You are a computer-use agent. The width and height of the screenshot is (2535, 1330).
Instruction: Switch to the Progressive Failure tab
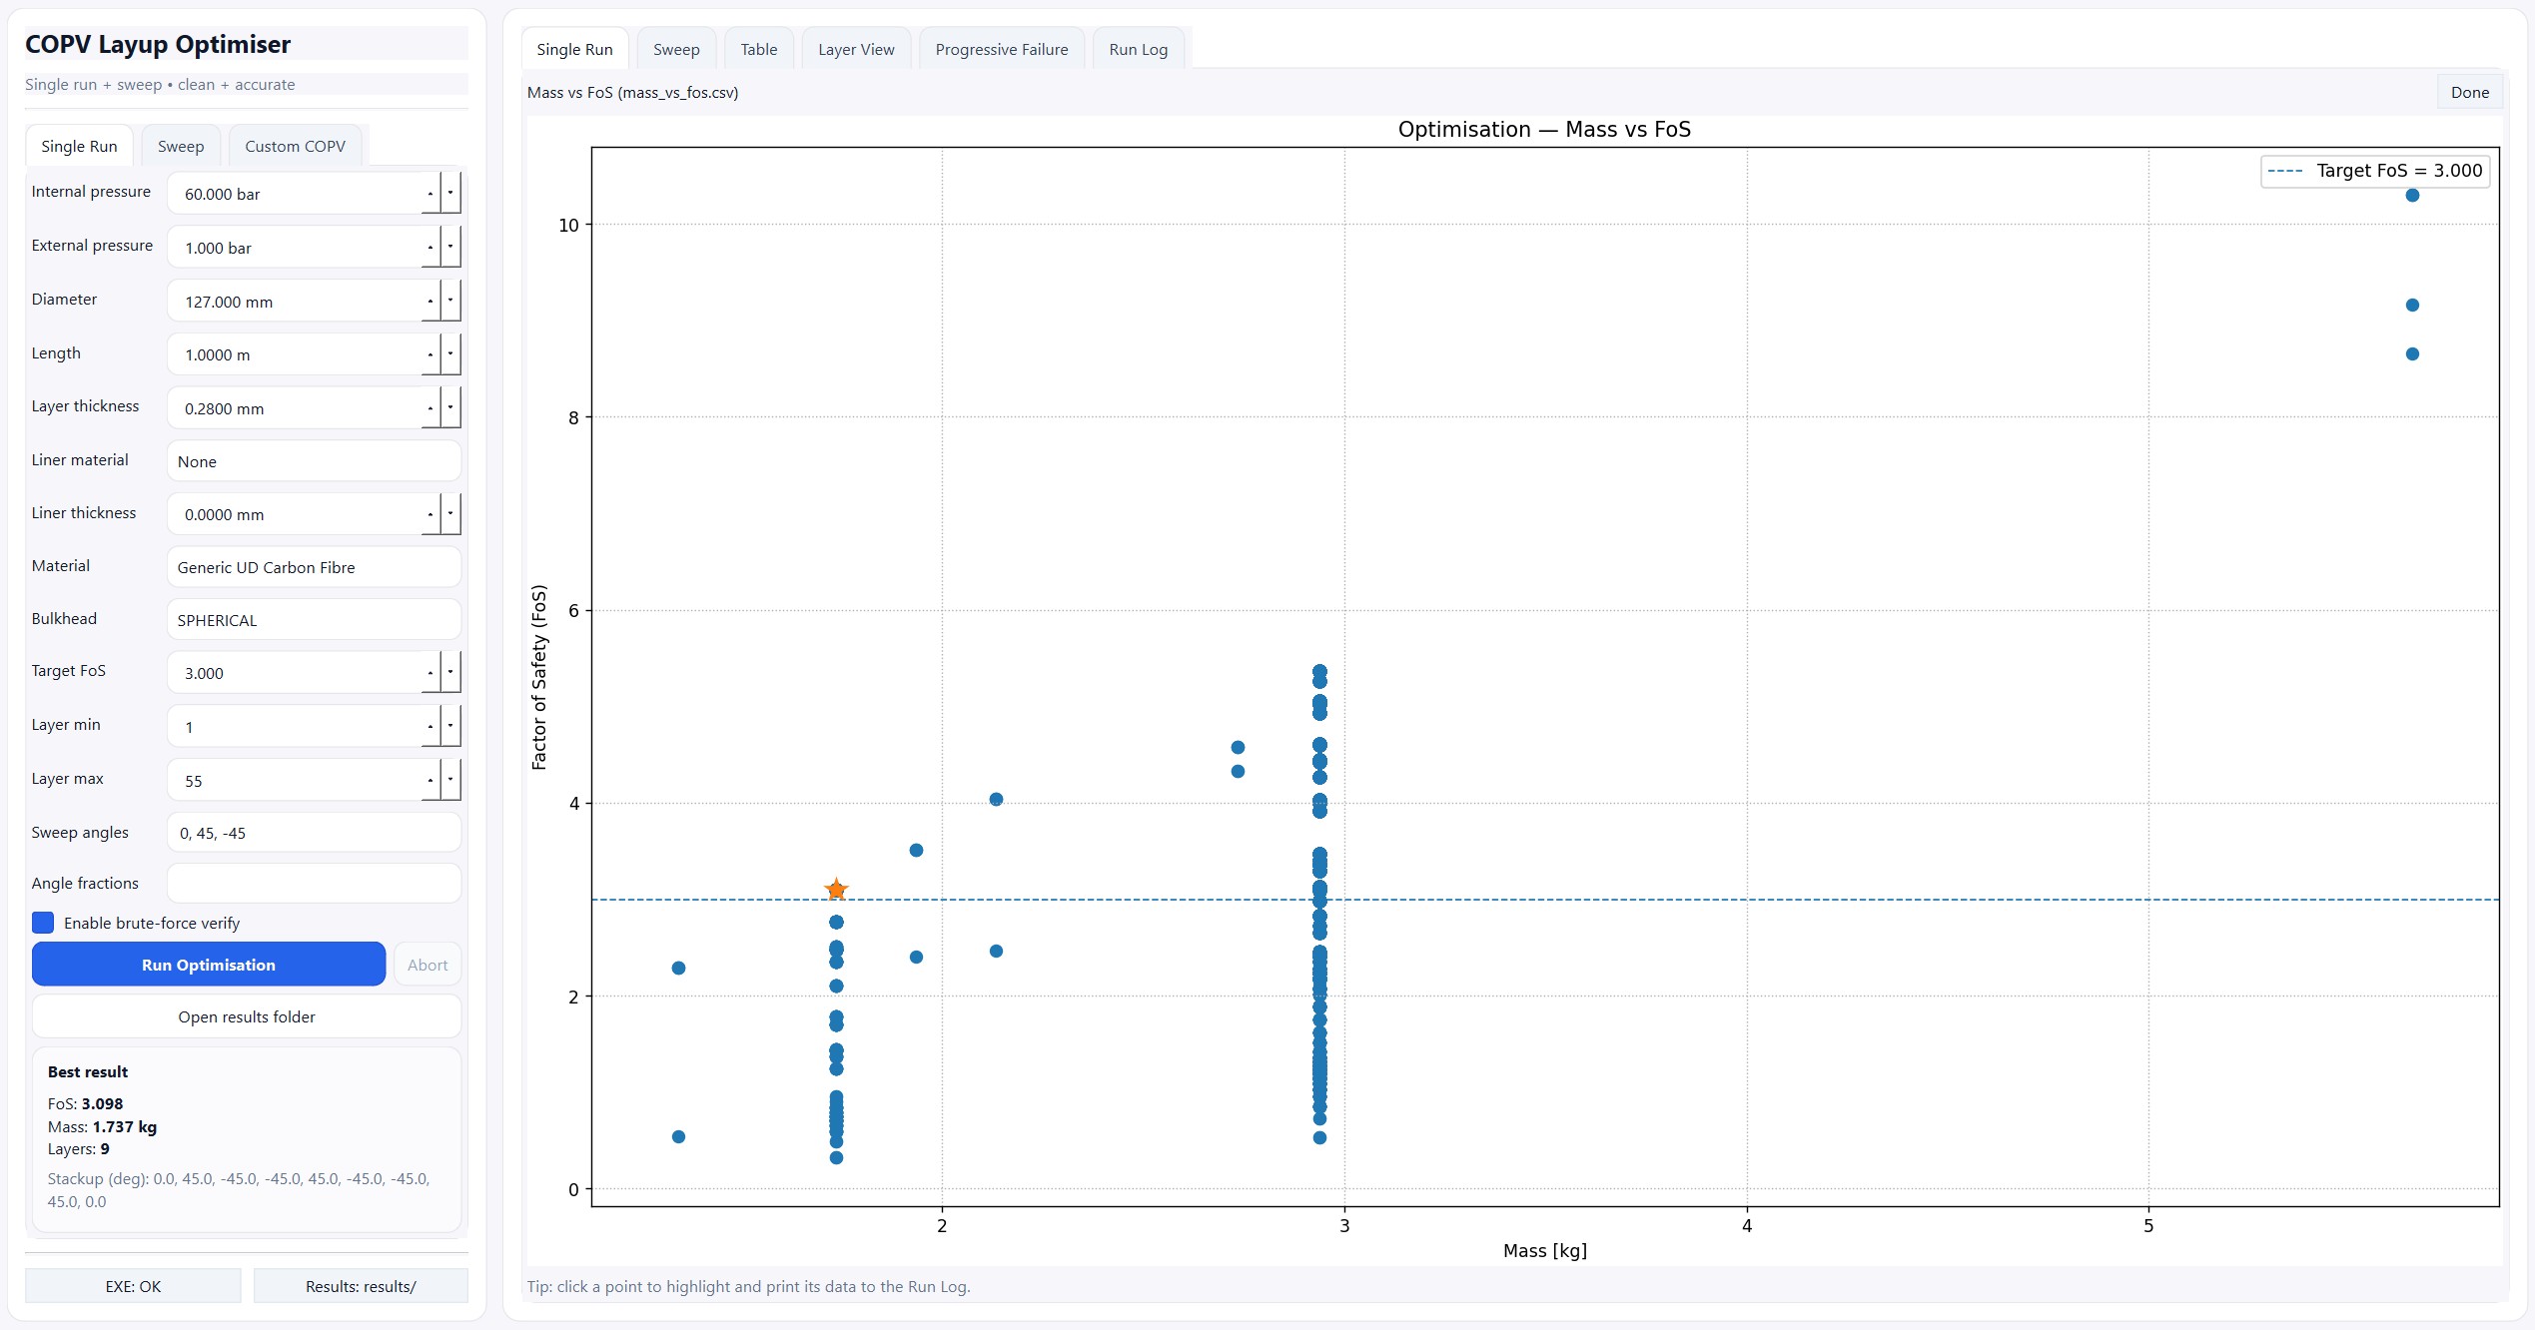point(1001,49)
